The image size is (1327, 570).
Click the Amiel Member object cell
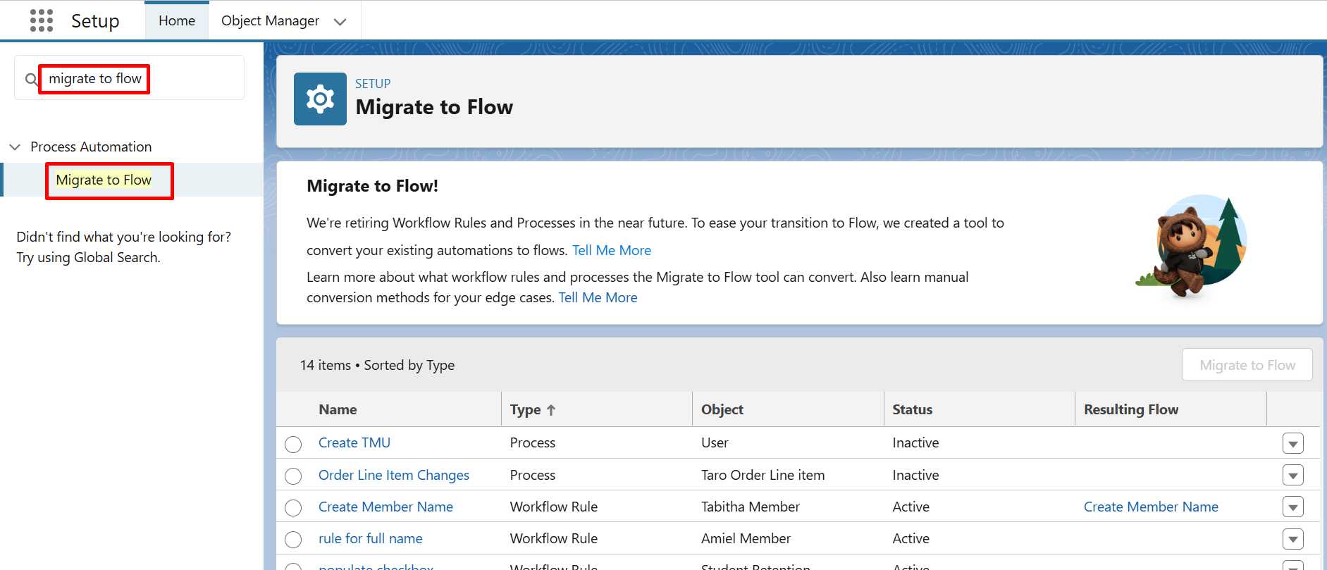(746, 538)
